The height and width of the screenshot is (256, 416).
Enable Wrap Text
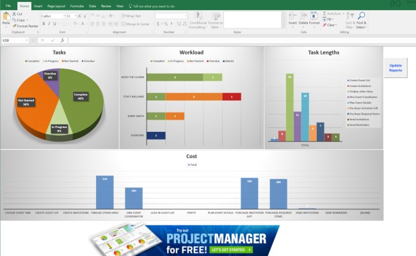tap(131, 16)
